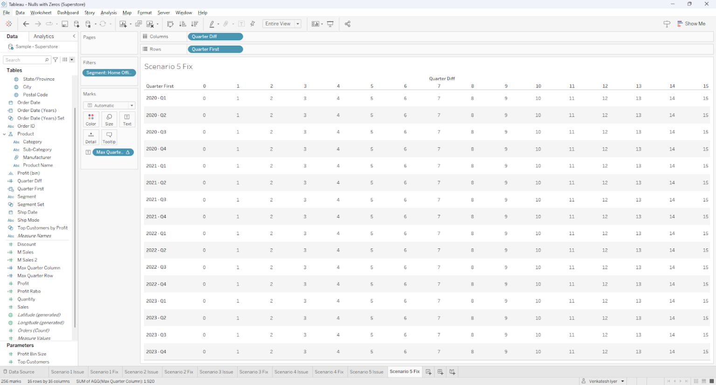
Task: Click the Filter fields funnel icon
Action: pyautogui.click(x=55, y=60)
